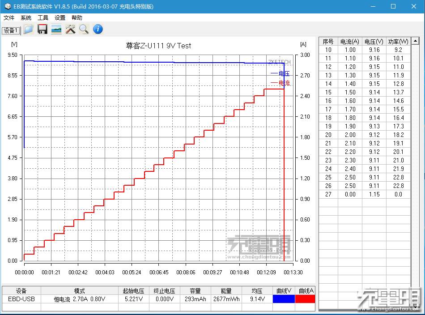The image size is (425, 315).
Task: Click the [A] axis unit label
Action: tap(303, 44)
